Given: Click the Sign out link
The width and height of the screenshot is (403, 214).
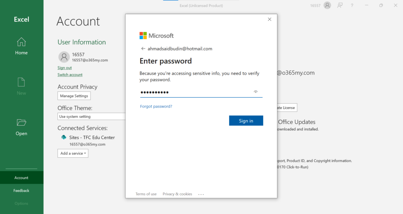Looking at the screenshot, I should click(65, 68).
